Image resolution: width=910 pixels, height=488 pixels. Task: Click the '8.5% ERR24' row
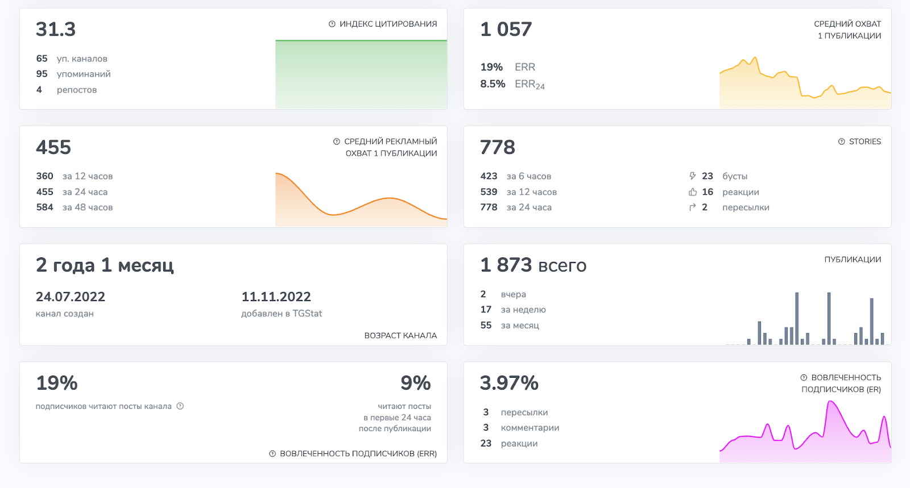pos(512,84)
